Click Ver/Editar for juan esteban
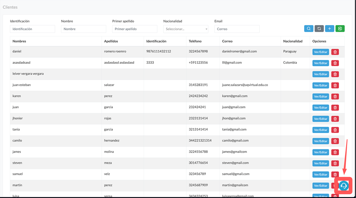 320,85
